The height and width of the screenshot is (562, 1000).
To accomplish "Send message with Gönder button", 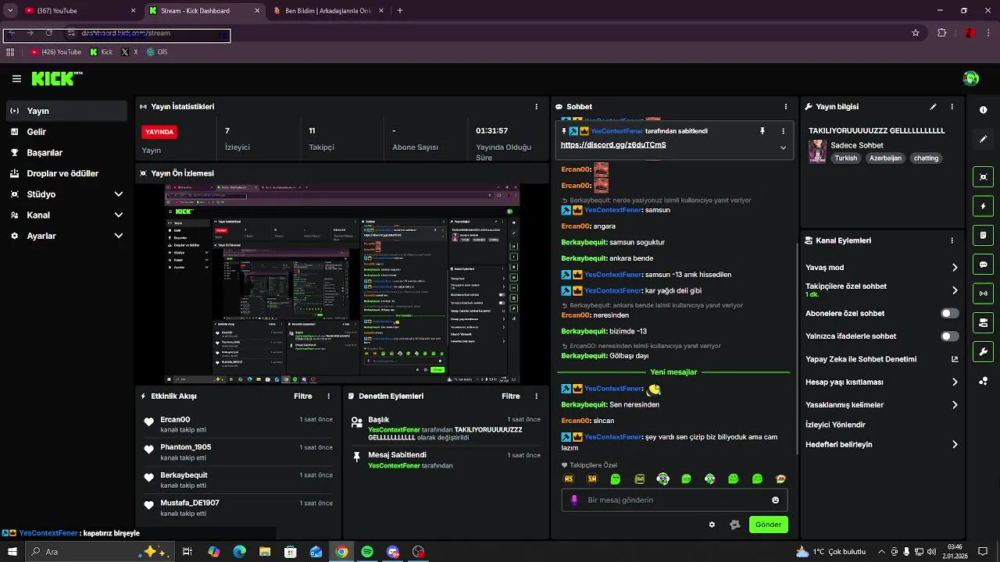I will point(768,525).
